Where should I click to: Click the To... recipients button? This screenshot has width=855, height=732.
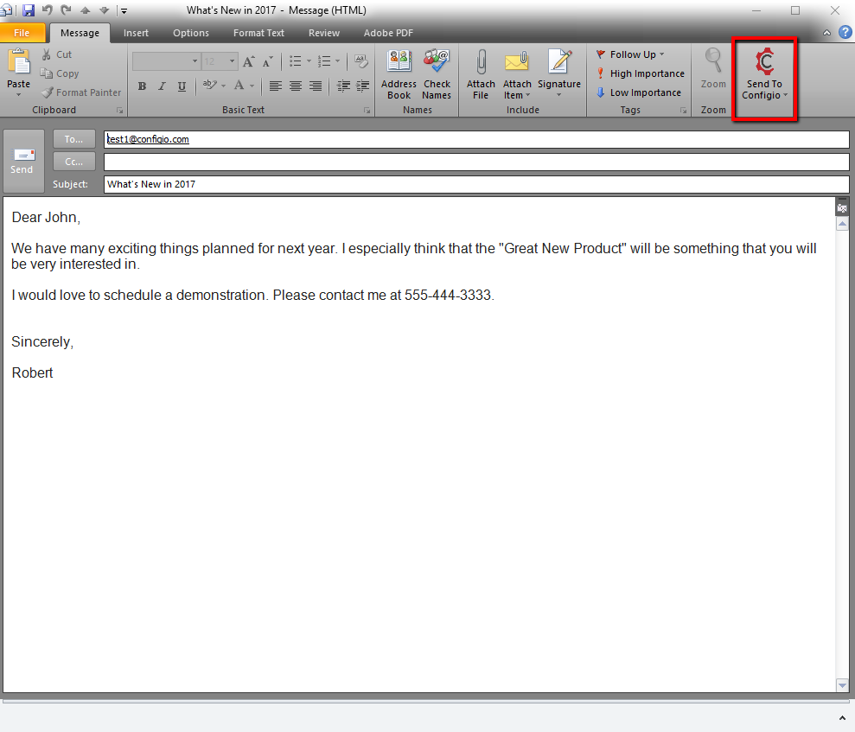coord(74,139)
